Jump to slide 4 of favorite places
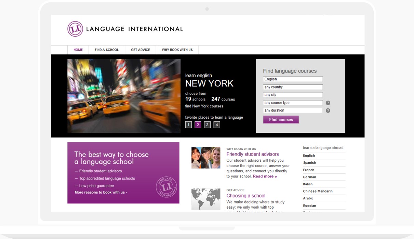The width and height of the screenshot is (414, 239). (217, 125)
